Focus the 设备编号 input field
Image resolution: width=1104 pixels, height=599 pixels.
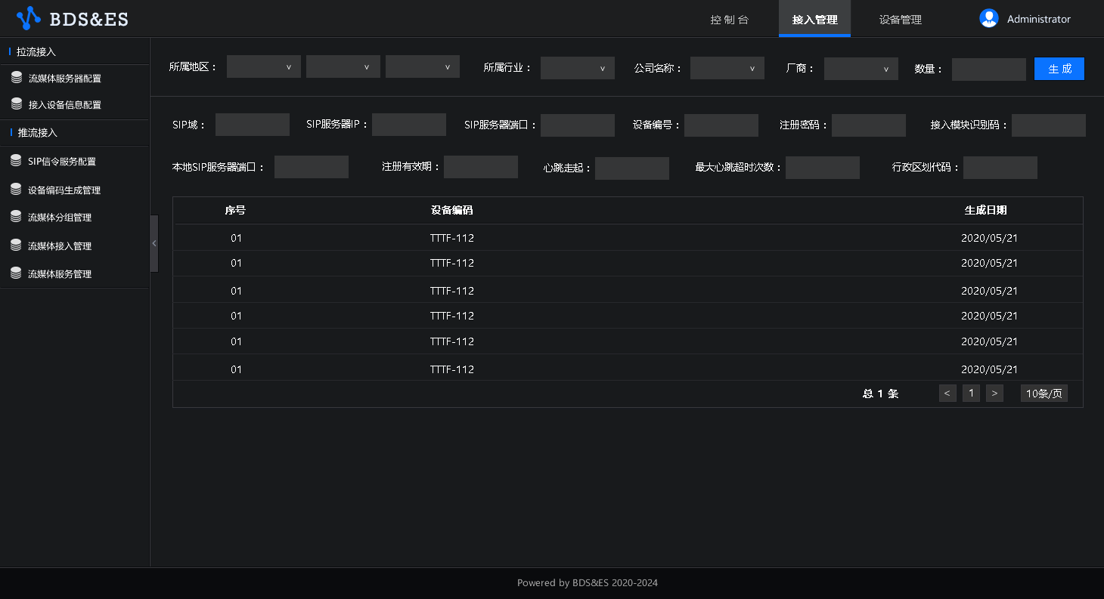[x=721, y=125]
